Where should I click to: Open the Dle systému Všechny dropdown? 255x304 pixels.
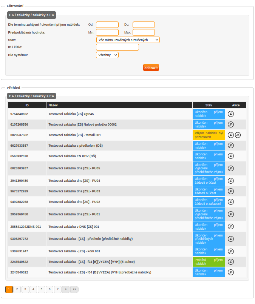(x=107, y=55)
